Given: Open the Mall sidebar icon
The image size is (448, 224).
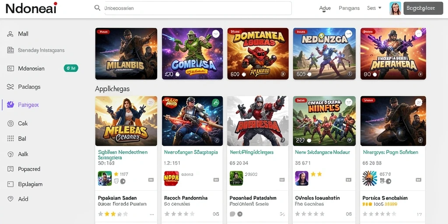Looking at the screenshot, I should [10, 34].
